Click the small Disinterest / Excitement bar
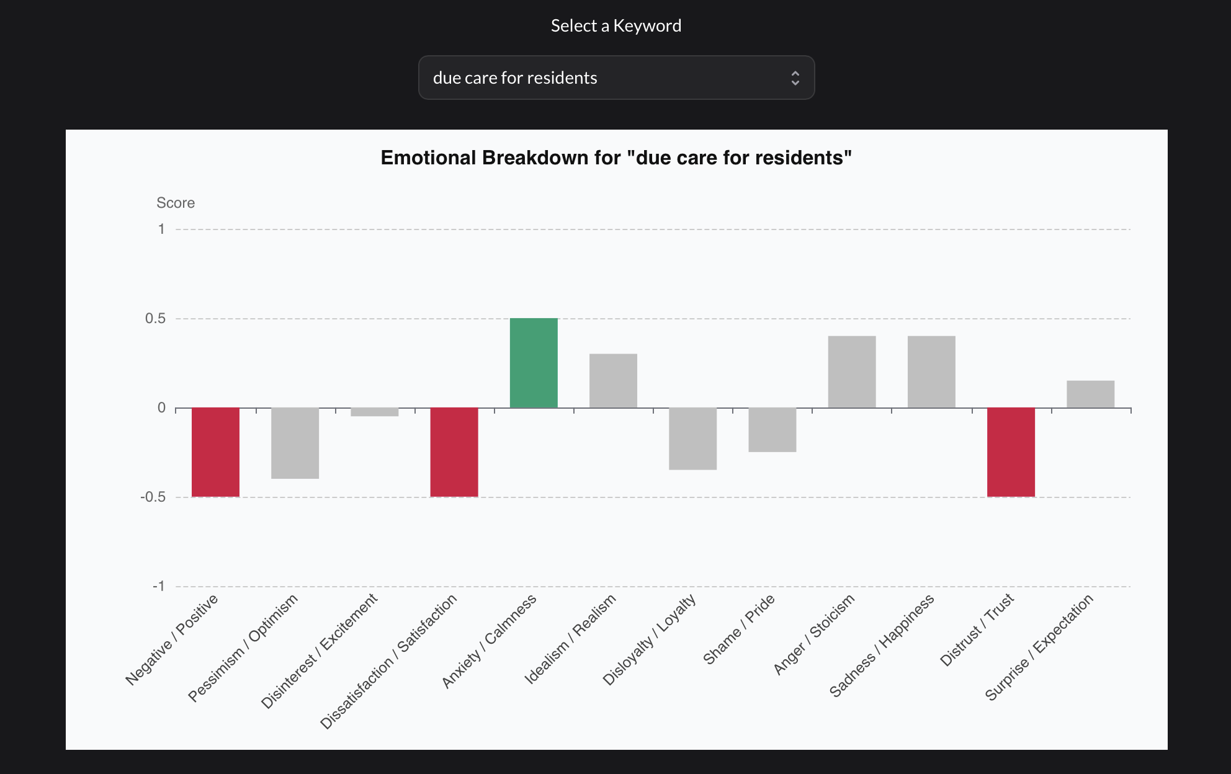1231x774 pixels. (375, 412)
